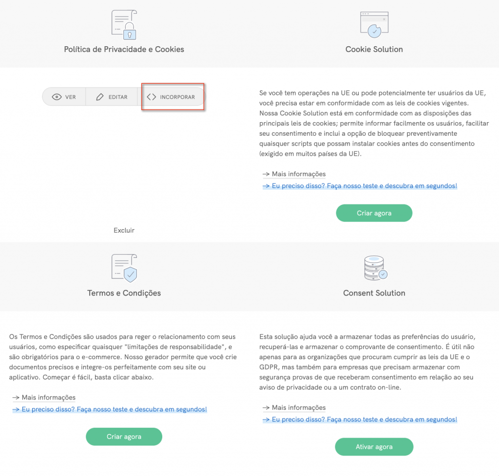
Task: Take the Cookie Solution "Eu preciso disso?" test
Action: pos(364,186)
